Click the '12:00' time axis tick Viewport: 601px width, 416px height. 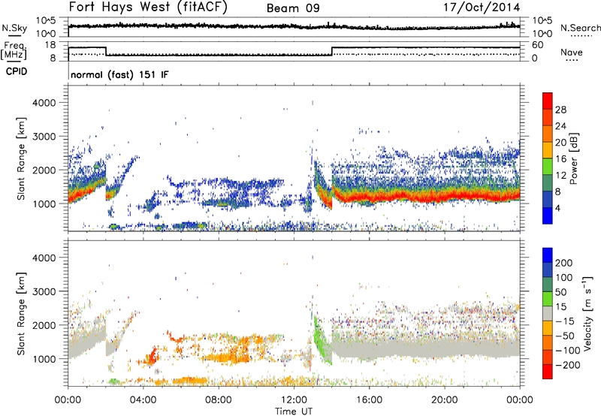click(294, 400)
